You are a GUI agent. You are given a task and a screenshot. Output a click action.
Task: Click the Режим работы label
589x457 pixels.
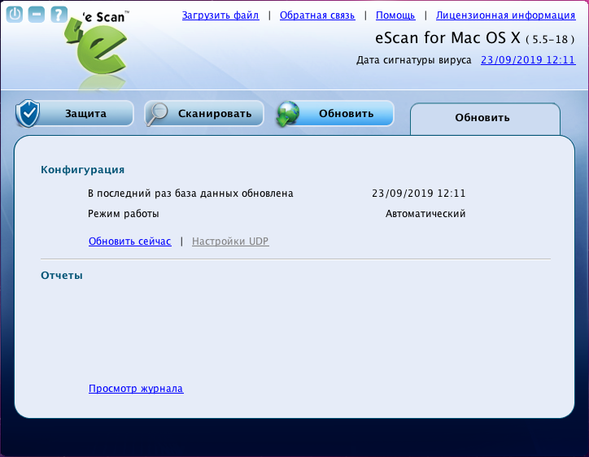(x=124, y=214)
